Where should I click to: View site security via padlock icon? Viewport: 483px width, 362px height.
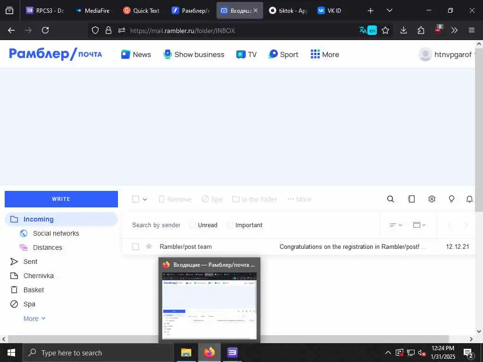(108, 30)
